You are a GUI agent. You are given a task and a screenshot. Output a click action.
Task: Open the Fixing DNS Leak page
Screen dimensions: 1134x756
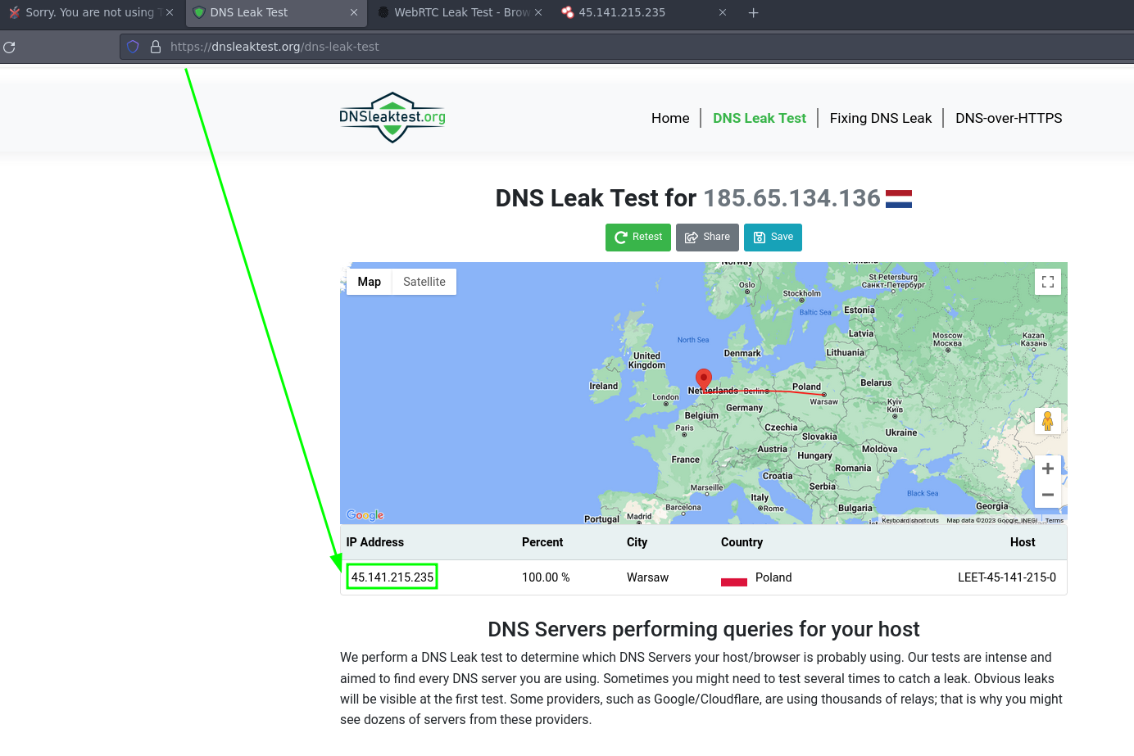tap(881, 118)
